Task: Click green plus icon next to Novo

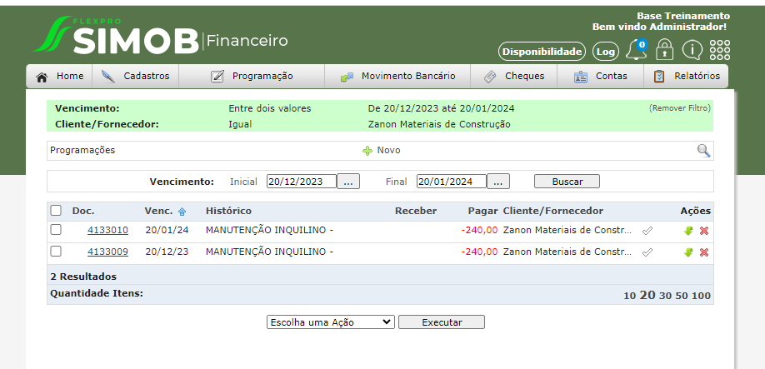Action: pos(367,151)
